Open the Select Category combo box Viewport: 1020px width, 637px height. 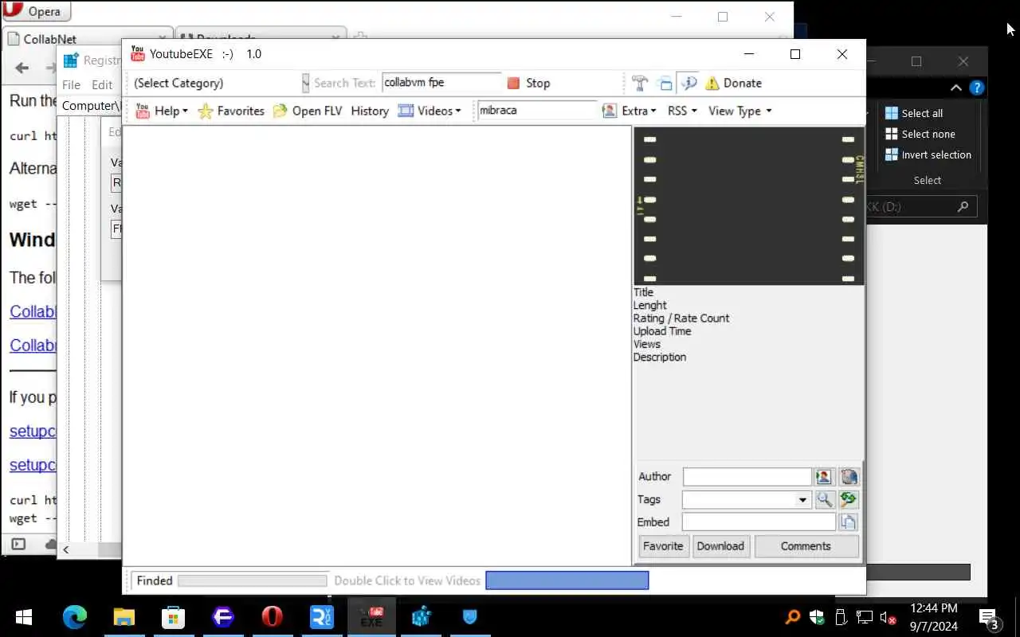point(221,83)
